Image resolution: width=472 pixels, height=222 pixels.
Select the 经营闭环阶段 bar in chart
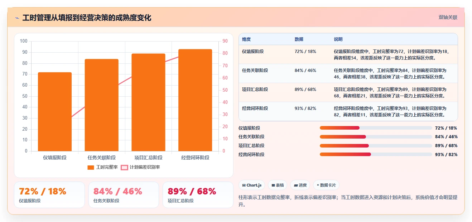pos(195,100)
